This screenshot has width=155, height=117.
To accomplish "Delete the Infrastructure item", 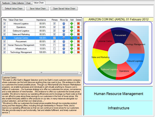I will pyautogui.click(x=78, y=48).
